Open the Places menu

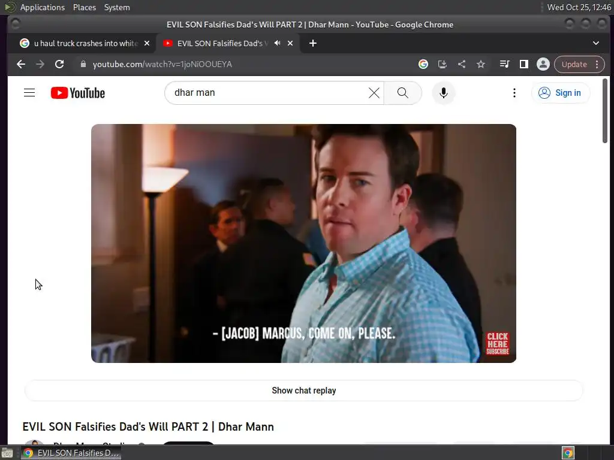tap(84, 7)
